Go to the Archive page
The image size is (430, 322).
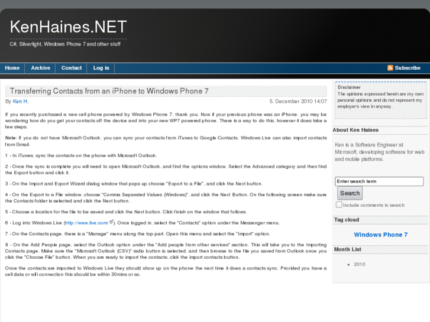pos(41,68)
